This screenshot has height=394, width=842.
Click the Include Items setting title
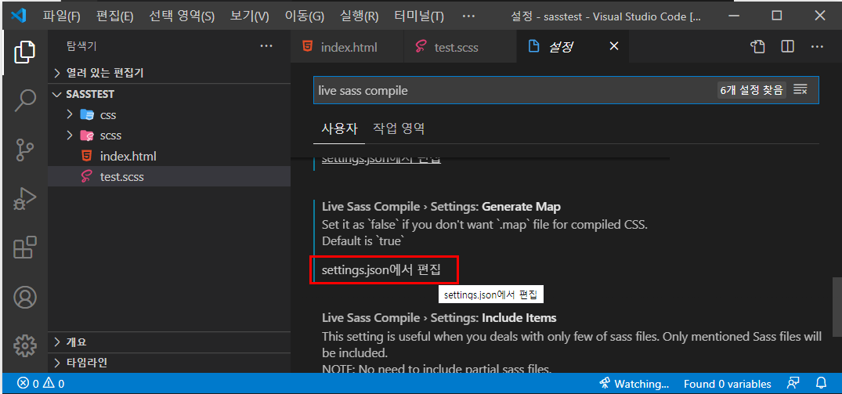[439, 318]
